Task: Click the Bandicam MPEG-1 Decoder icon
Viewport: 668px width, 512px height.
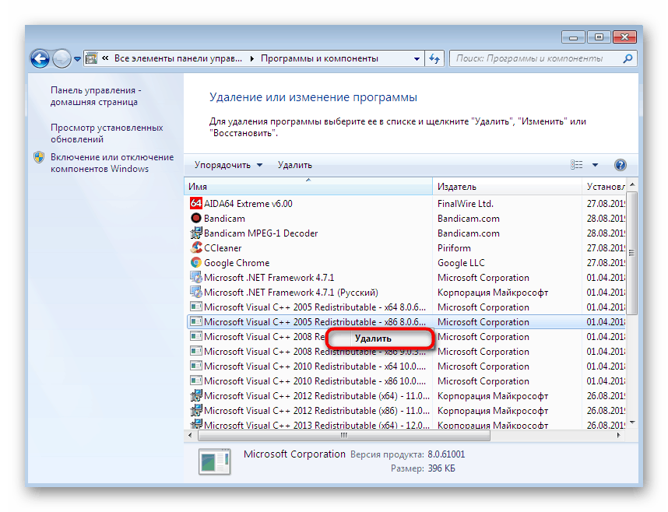Action: 195,233
